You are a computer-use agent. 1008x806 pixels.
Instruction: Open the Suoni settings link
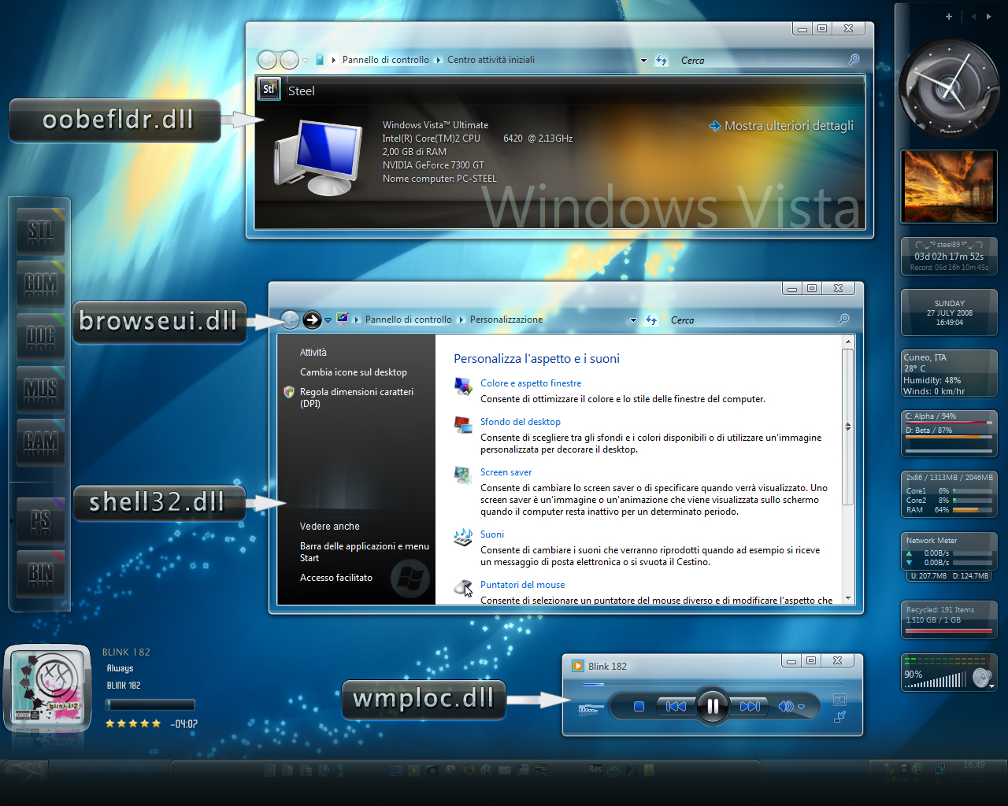tap(492, 534)
